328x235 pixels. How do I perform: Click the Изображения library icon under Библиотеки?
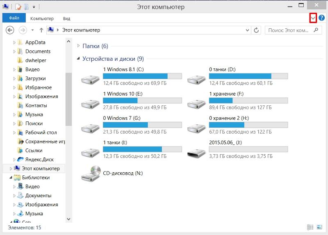point(20,204)
